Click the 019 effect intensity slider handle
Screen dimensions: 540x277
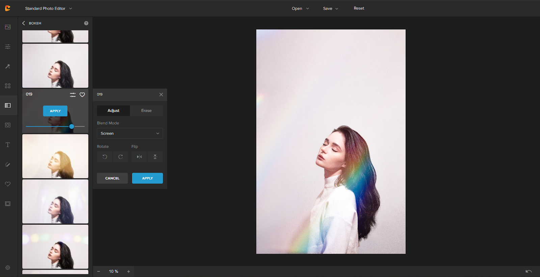click(x=72, y=126)
